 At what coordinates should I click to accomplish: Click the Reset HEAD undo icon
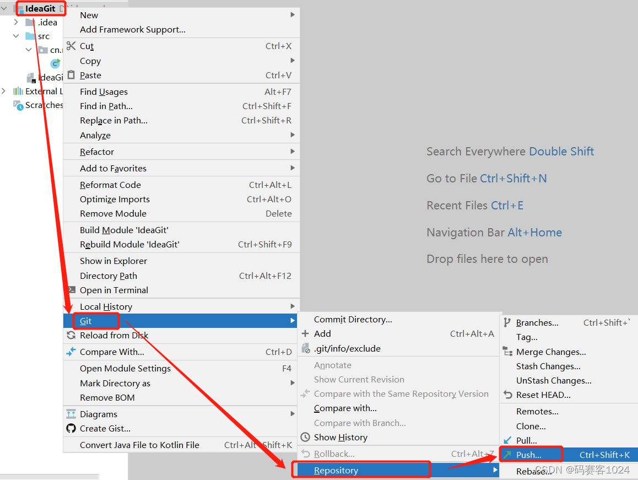tap(507, 395)
